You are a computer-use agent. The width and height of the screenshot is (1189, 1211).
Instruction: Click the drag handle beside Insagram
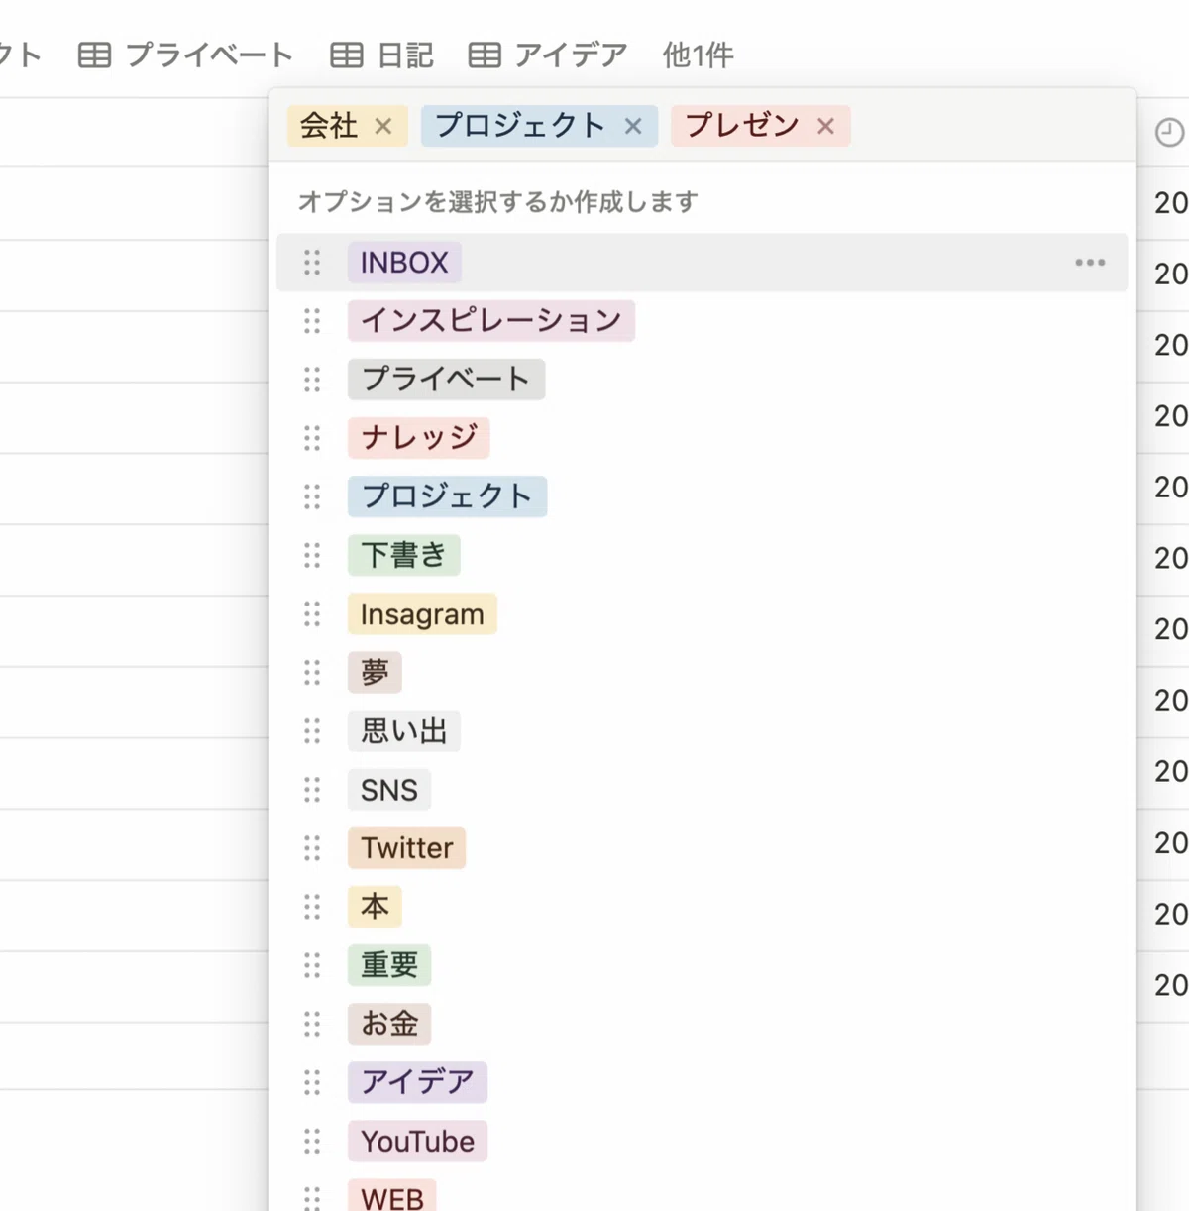(x=312, y=614)
